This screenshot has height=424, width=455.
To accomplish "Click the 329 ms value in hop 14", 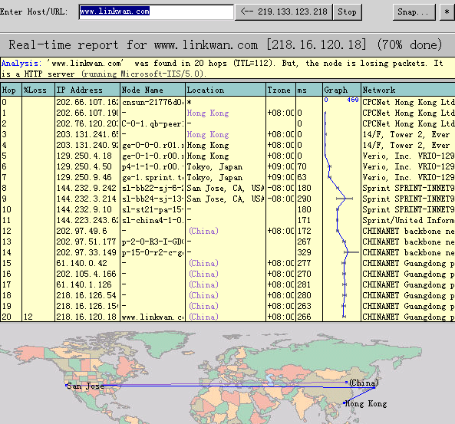I will 304,252.
